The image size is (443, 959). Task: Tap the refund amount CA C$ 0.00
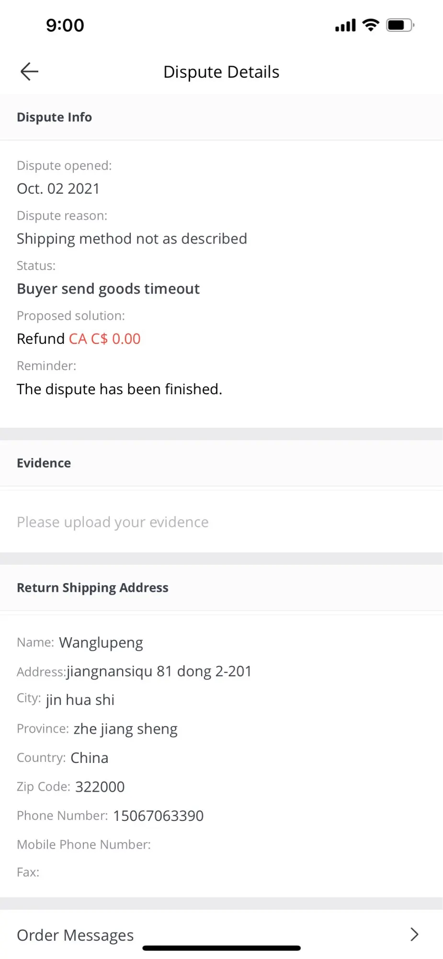104,339
